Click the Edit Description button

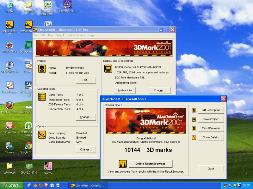(x=211, y=110)
